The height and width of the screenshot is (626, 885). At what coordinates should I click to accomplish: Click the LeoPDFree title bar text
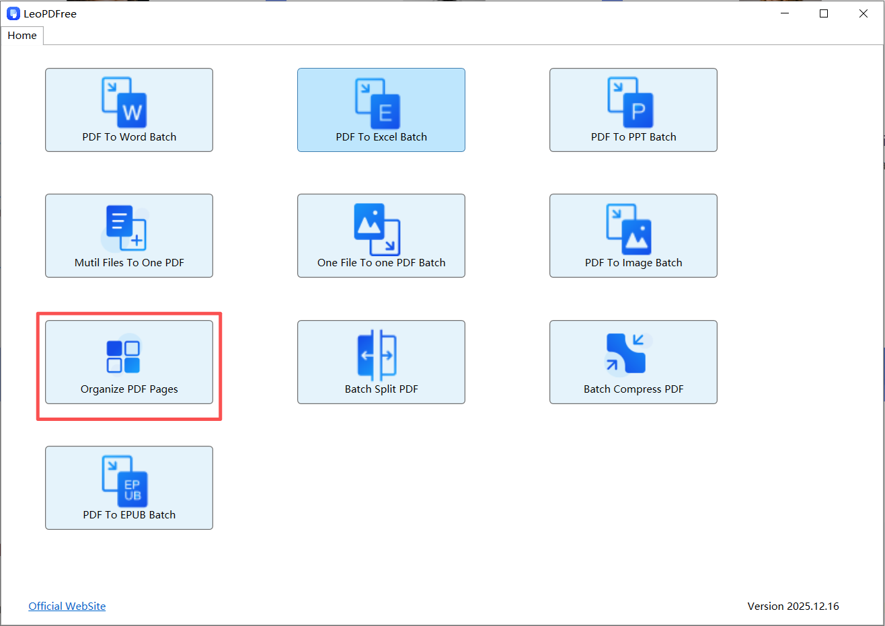click(x=50, y=13)
